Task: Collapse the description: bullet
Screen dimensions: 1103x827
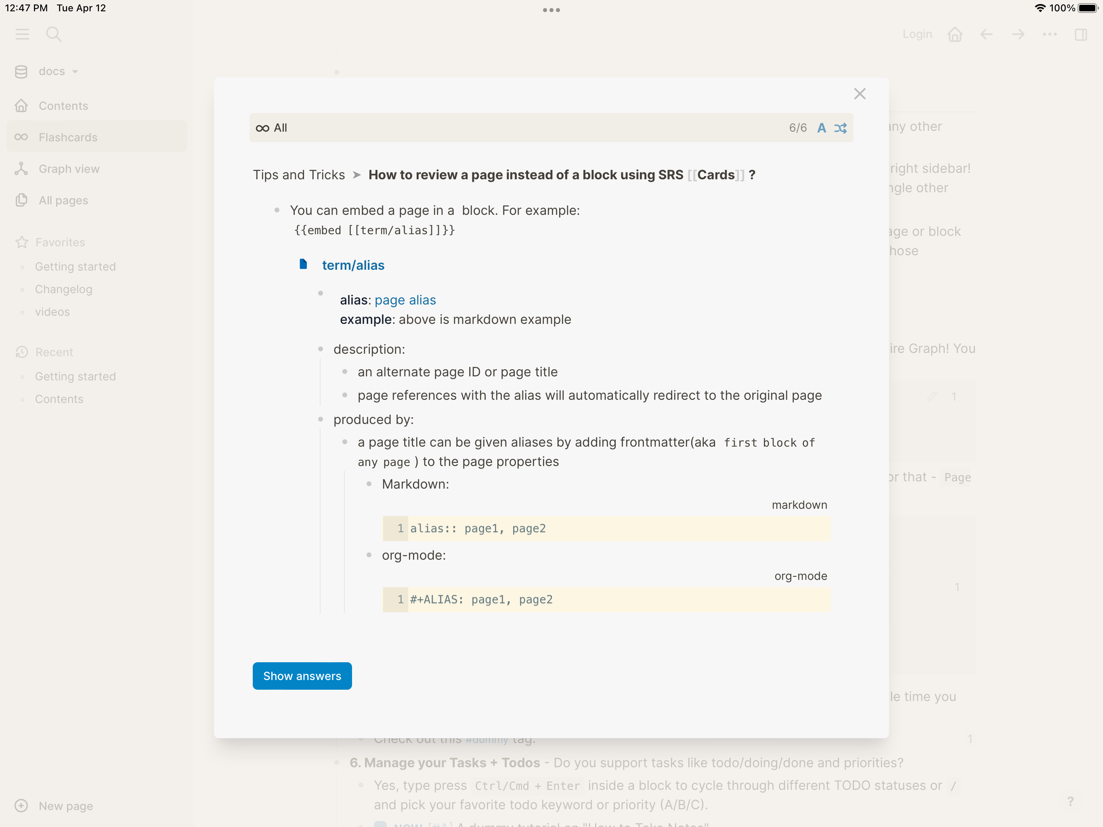Action: click(321, 349)
